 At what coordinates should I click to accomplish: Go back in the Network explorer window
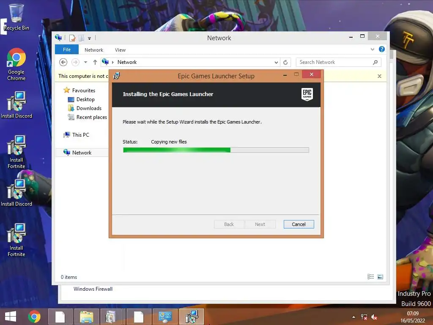tap(63, 62)
